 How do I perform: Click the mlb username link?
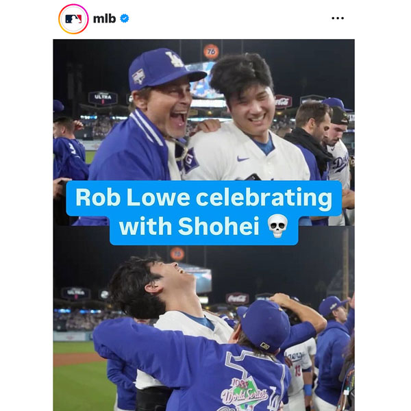click(x=104, y=18)
